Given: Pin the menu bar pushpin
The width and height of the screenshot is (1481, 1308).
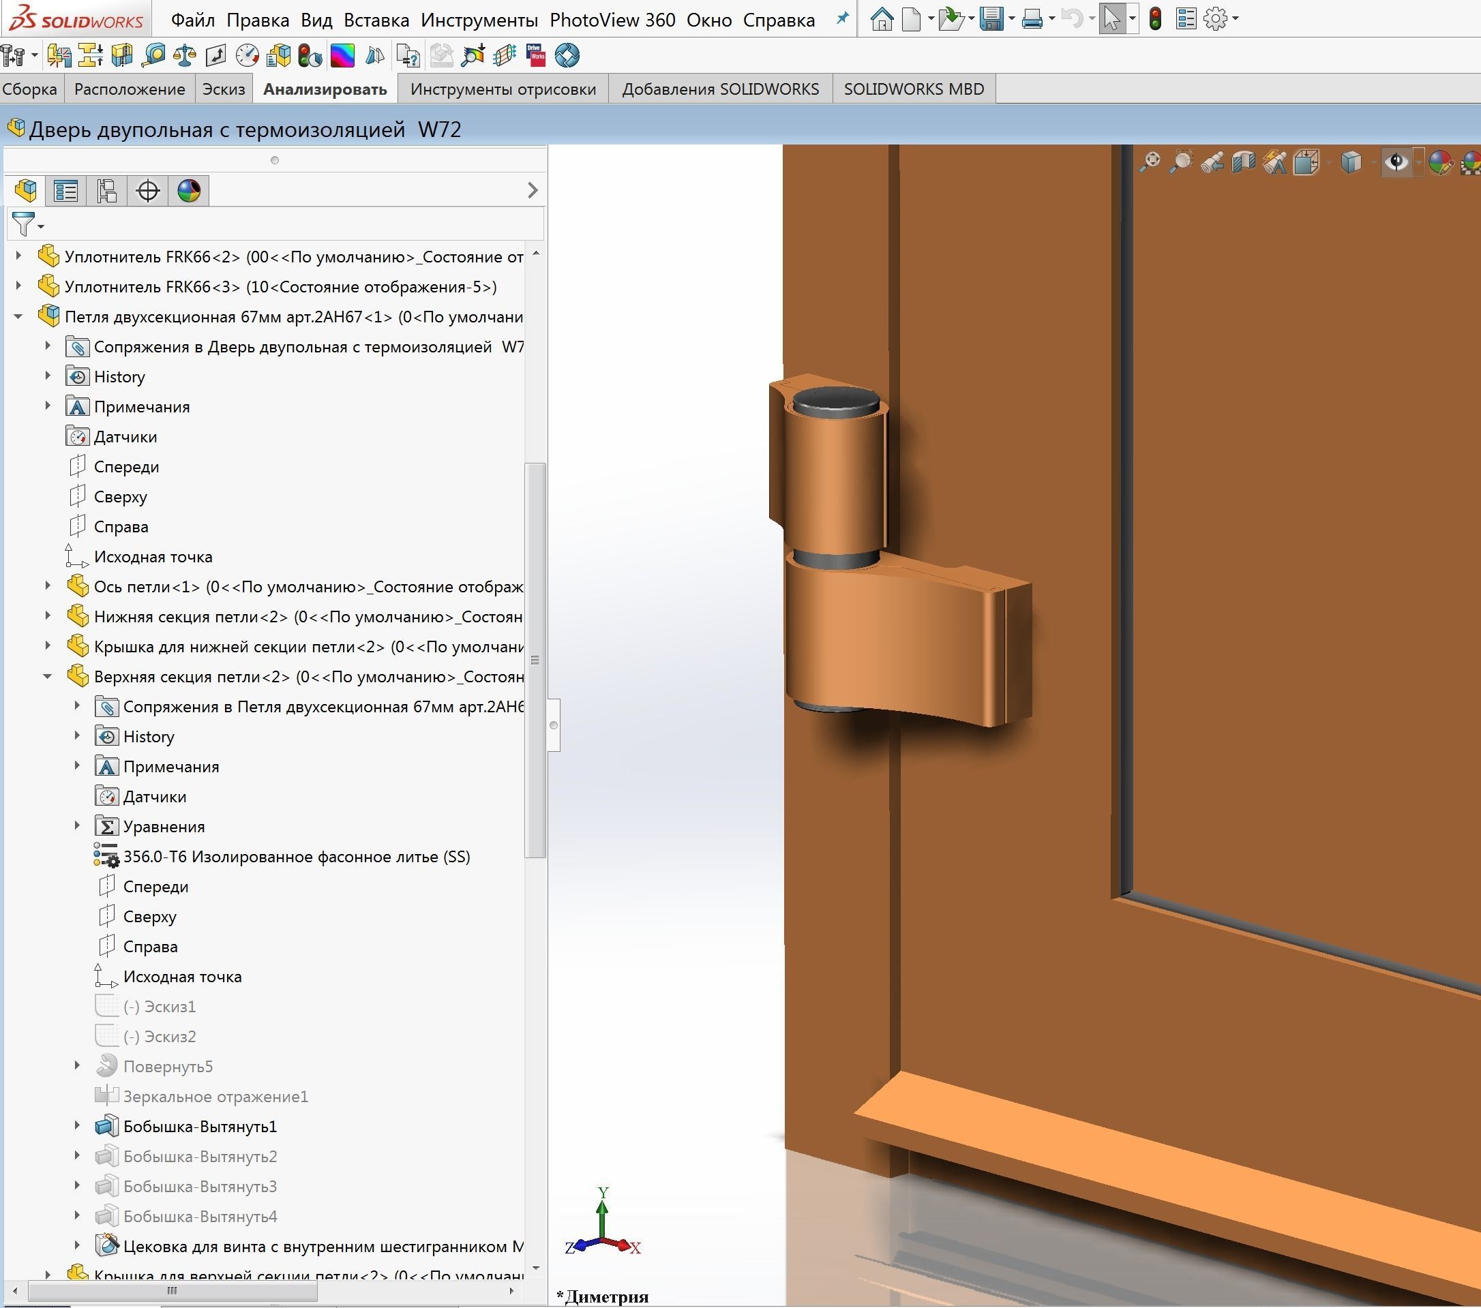Looking at the screenshot, I should (842, 20).
